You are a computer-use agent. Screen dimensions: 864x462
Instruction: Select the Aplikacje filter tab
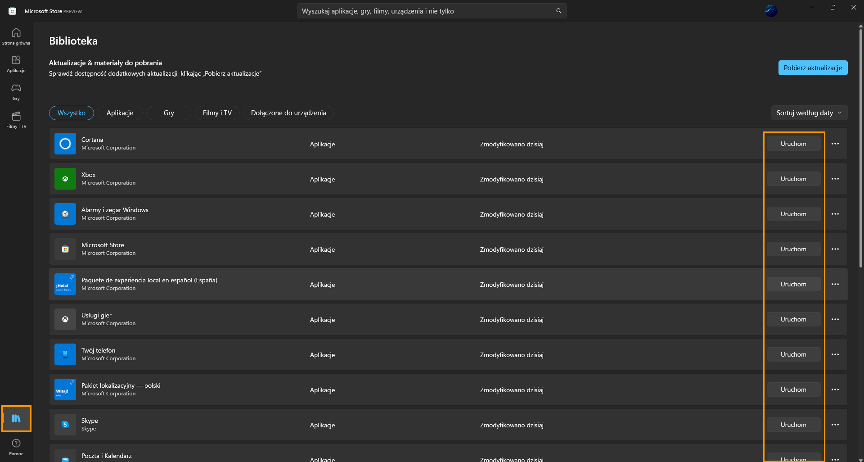pyautogui.click(x=120, y=113)
